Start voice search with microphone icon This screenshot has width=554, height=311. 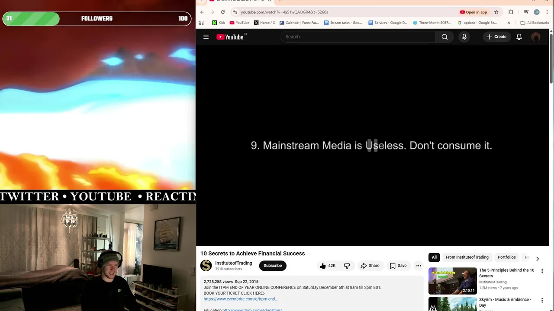coord(464,37)
